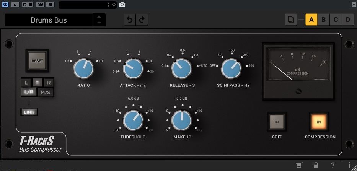
Task: Click the OFF sidechain hi pass label
Action: 213,65
